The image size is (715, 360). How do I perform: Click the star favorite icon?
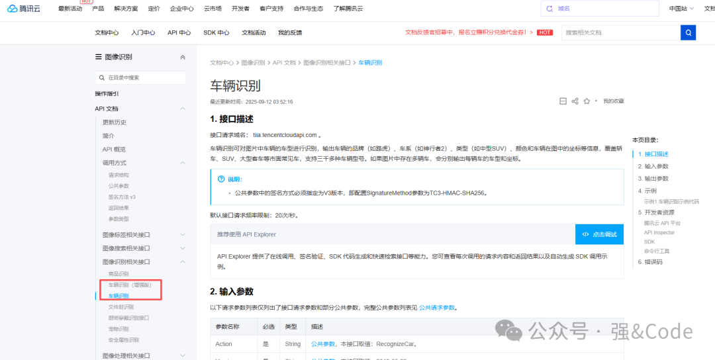tap(587, 101)
